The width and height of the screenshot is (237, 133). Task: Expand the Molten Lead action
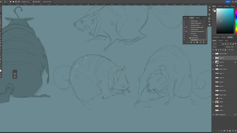(x=190, y=21)
